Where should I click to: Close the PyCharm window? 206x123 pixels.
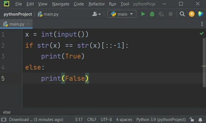(198, 4)
